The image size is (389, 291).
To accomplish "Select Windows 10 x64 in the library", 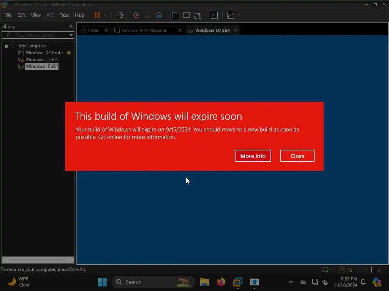I will tap(42, 66).
